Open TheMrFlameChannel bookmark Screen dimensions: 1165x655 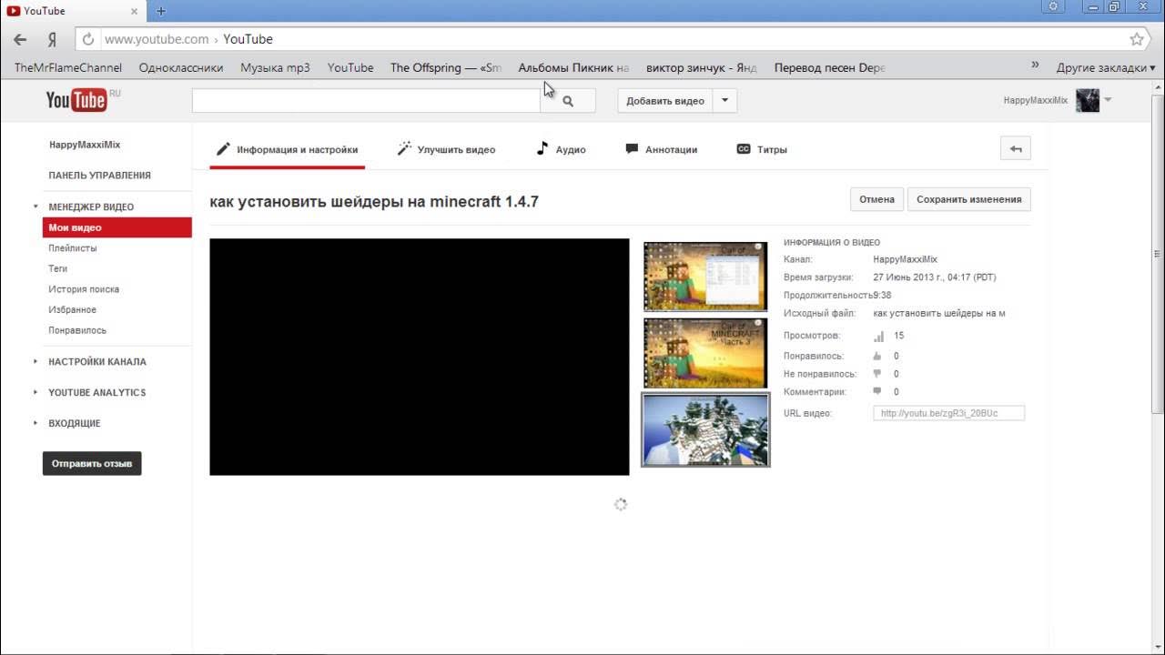pyautogui.click(x=67, y=67)
